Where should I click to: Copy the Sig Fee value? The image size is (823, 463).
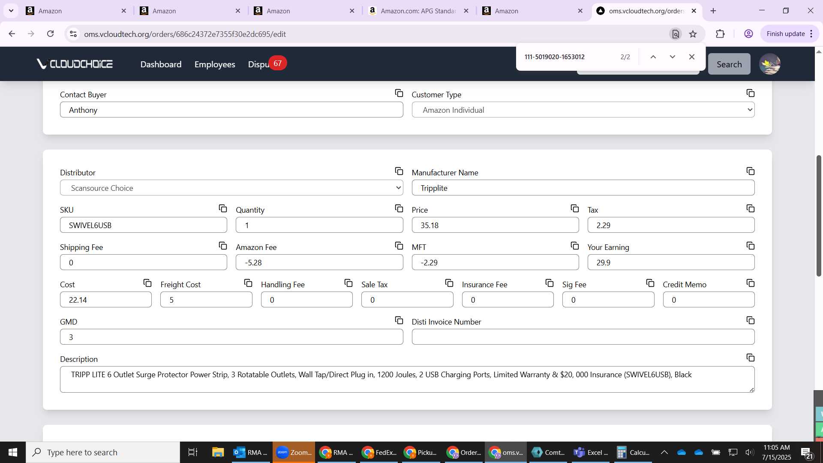pyautogui.click(x=650, y=283)
